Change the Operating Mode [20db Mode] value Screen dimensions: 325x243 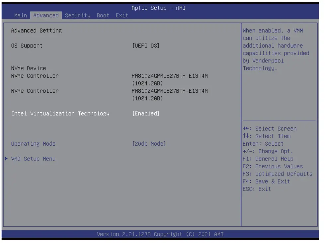coord(149,144)
